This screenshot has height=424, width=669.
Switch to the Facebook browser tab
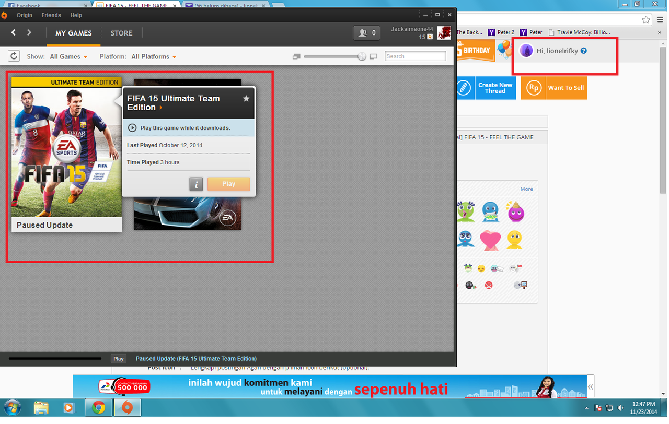click(x=47, y=5)
